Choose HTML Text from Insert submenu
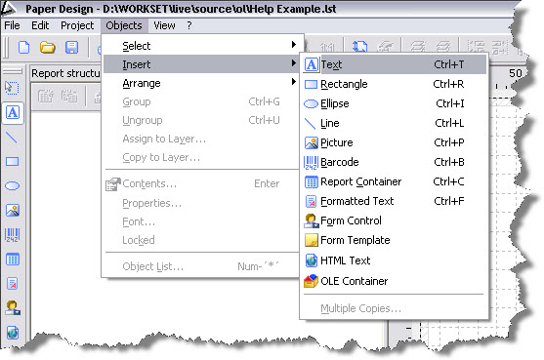 [x=395, y=260]
